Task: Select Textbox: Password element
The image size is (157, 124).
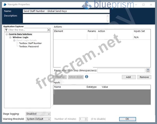Action: pos(29,46)
